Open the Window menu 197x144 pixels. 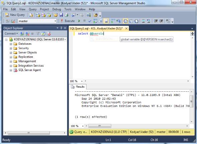click(80, 9)
